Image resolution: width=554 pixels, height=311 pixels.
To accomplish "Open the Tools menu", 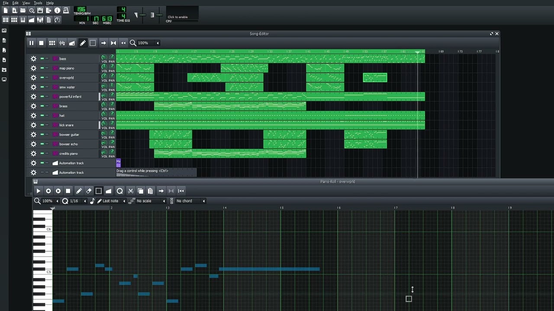I will coord(38,3).
